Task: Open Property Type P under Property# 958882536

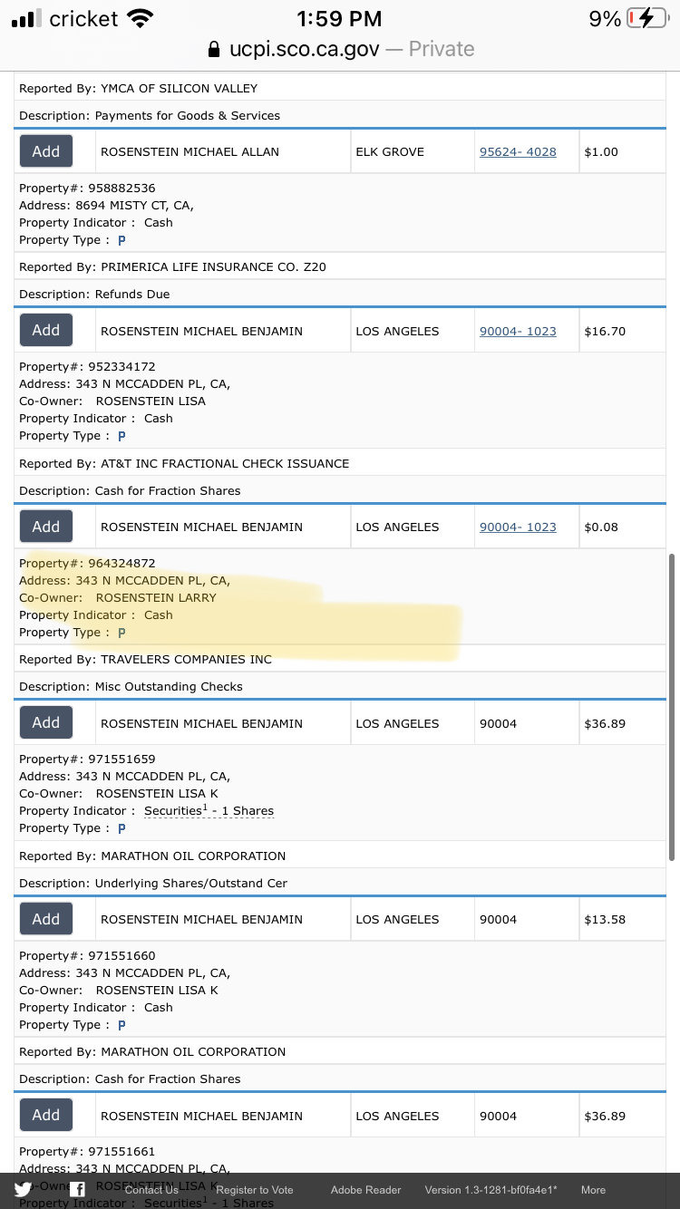Action: coord(121,240)
